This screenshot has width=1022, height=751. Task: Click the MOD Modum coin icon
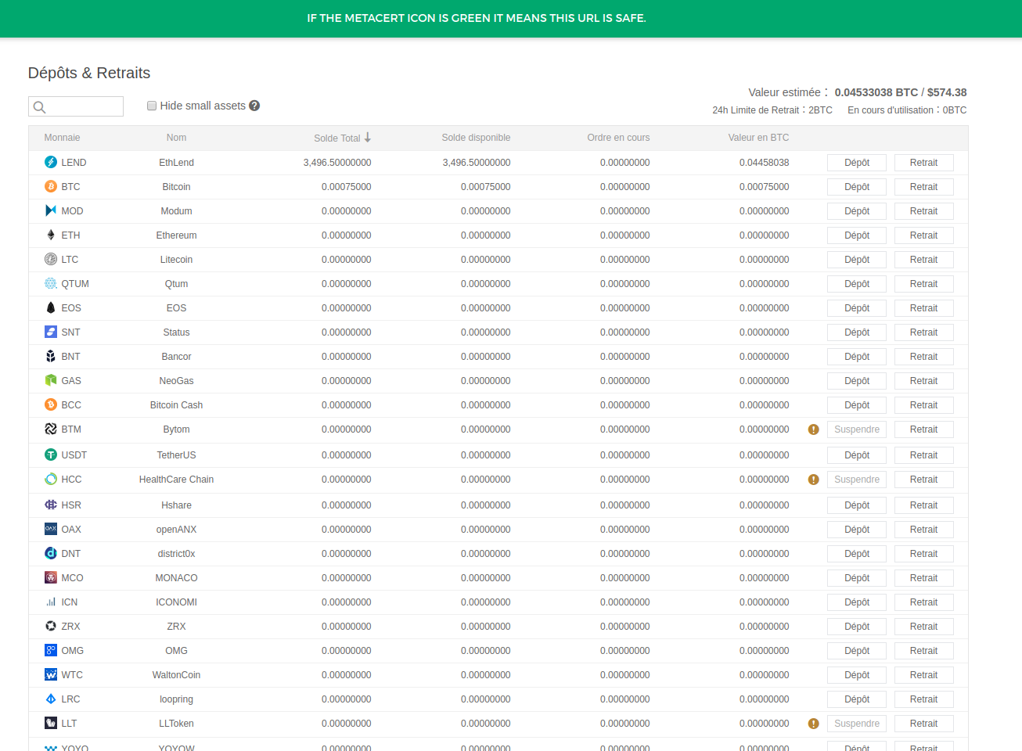(x=51, y=210)
